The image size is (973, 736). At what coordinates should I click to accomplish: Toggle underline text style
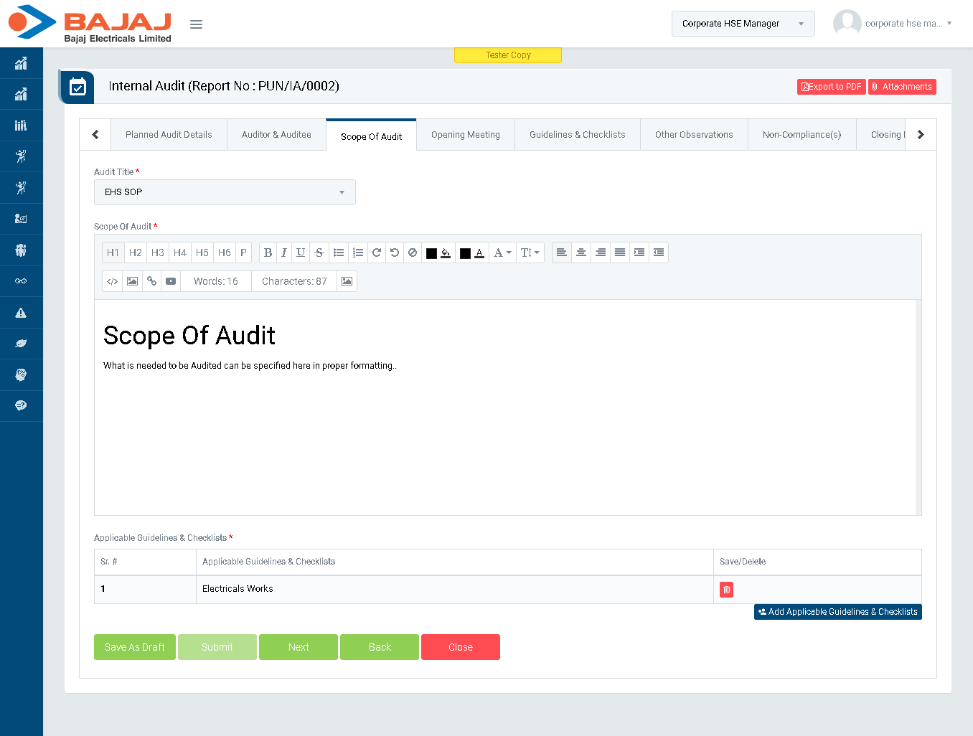301,253
